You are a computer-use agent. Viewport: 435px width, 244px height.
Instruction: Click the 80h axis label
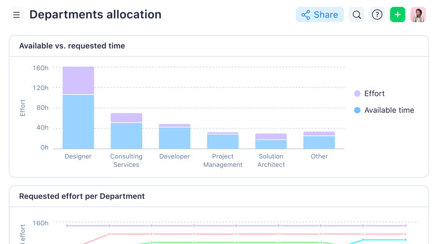42,108
